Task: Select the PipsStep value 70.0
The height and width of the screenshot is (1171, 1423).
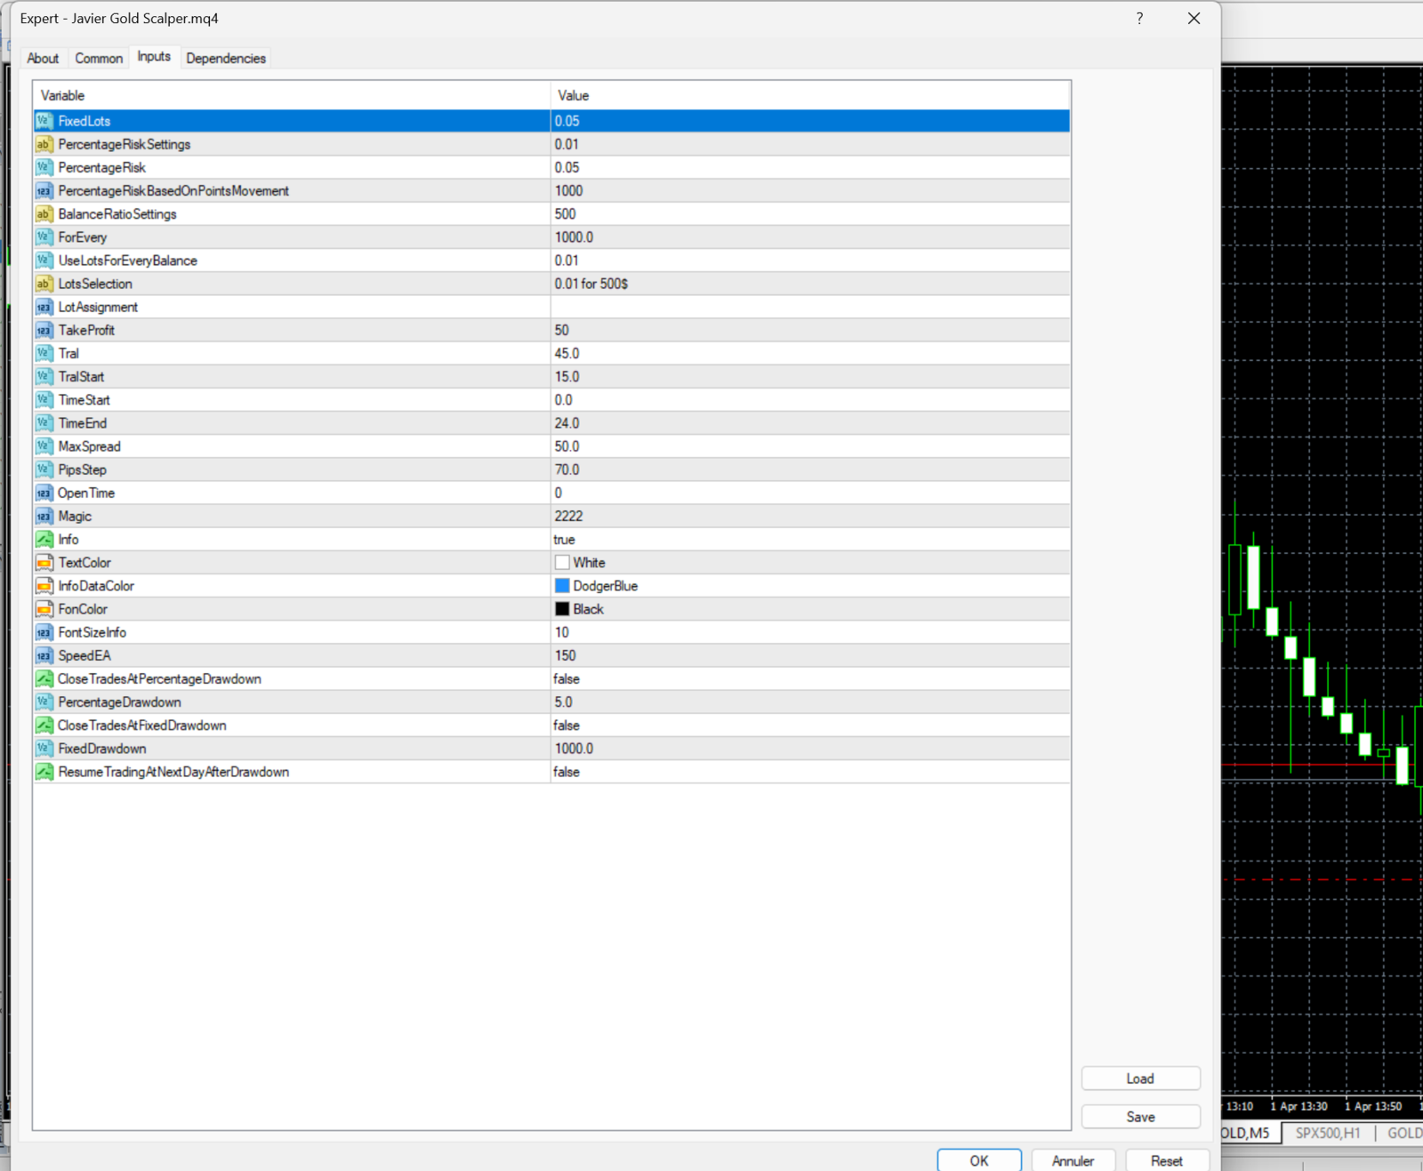Action: [810, 469]
